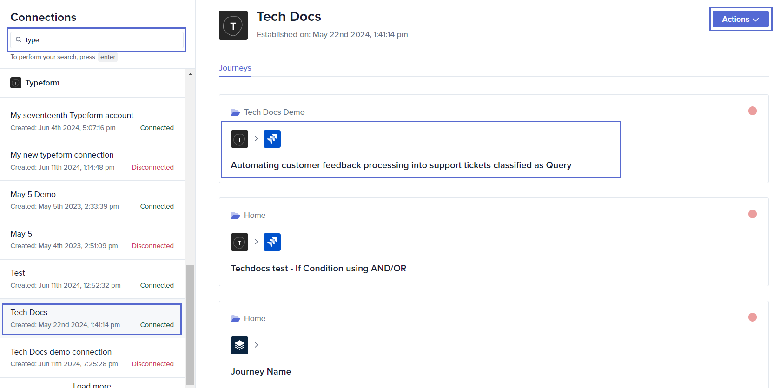Open the Journey Name journey

[x=261, y=372]
